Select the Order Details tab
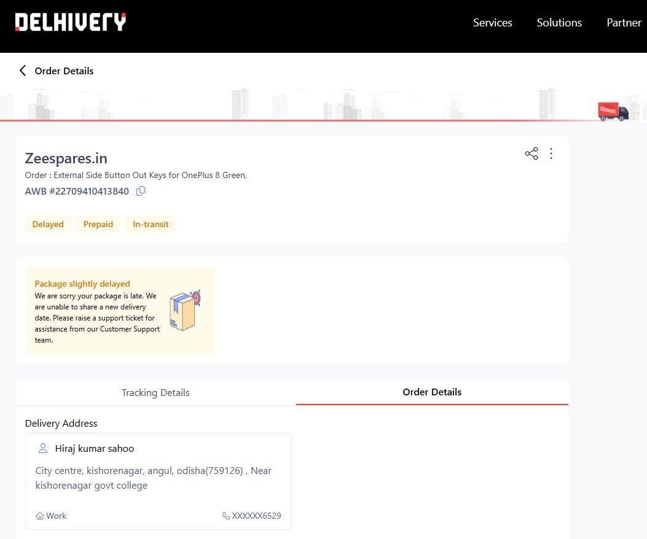This screenshot has height=539, width=647. (432, 392)
